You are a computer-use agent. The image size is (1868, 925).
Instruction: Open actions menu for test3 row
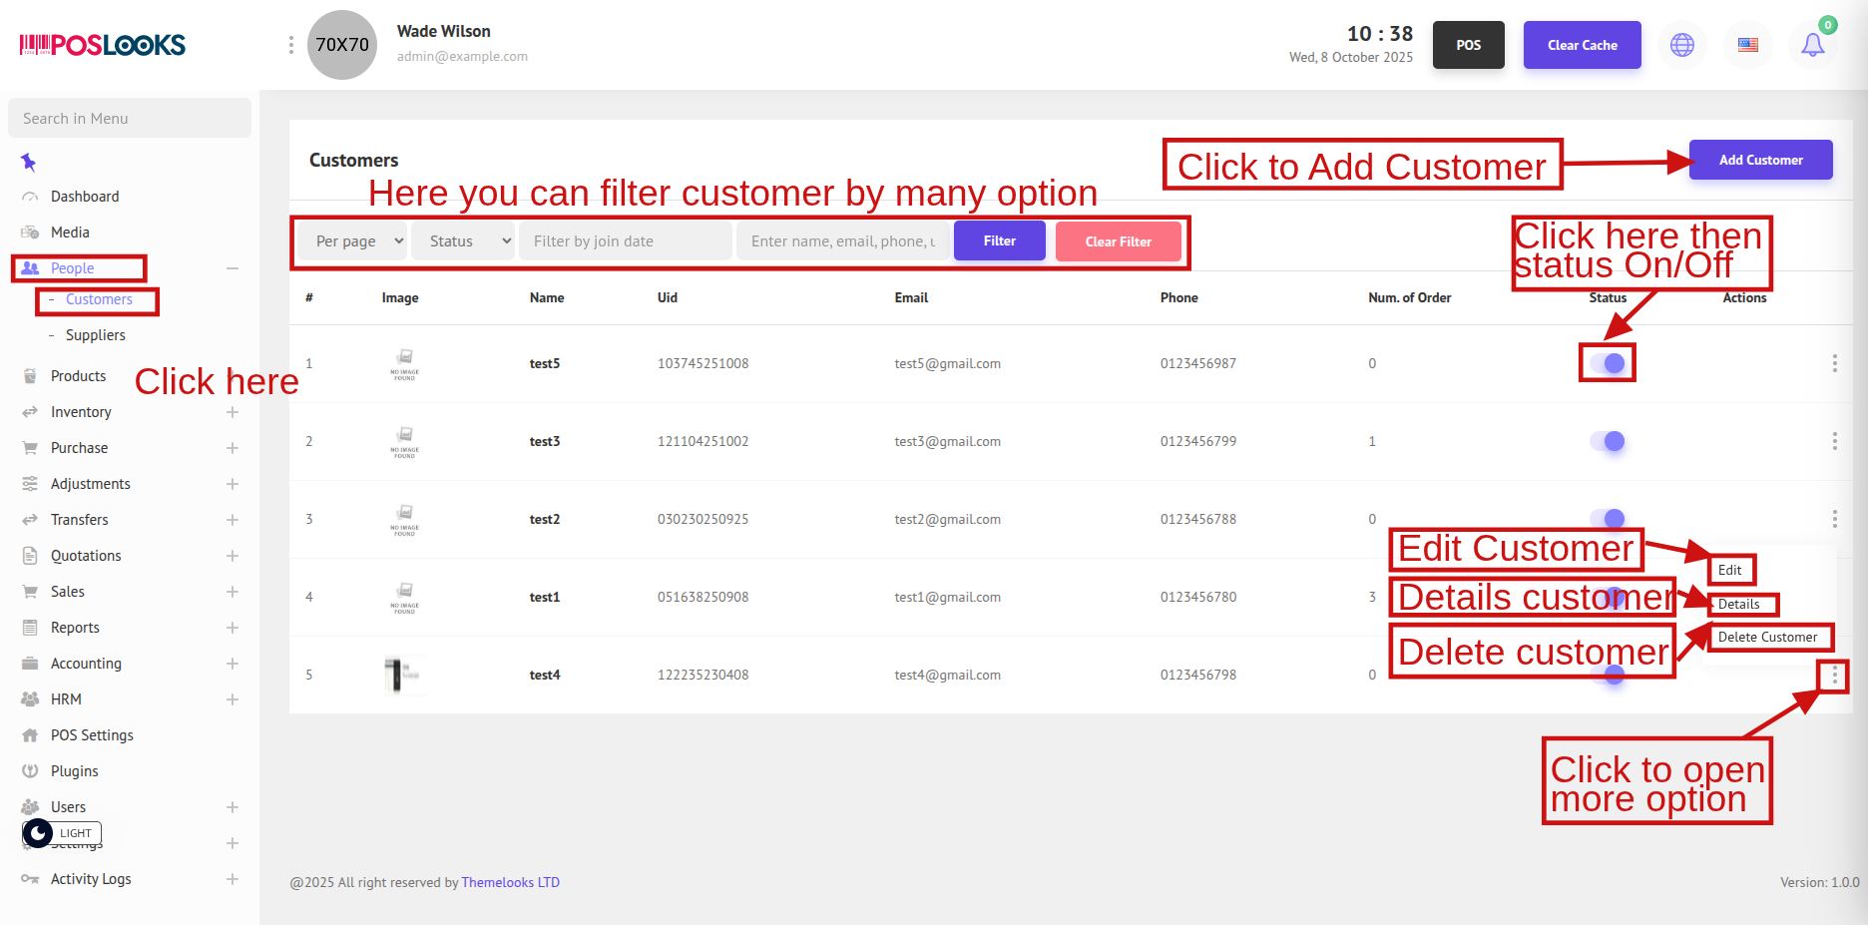pos(1834,441)
